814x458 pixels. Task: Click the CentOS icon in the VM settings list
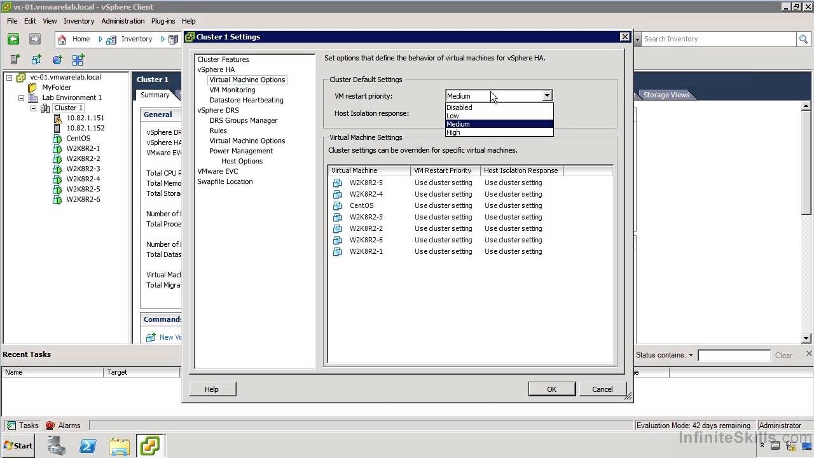(x=338, y=206)
